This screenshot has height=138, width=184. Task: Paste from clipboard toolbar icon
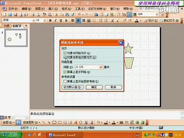click(67, 15)
